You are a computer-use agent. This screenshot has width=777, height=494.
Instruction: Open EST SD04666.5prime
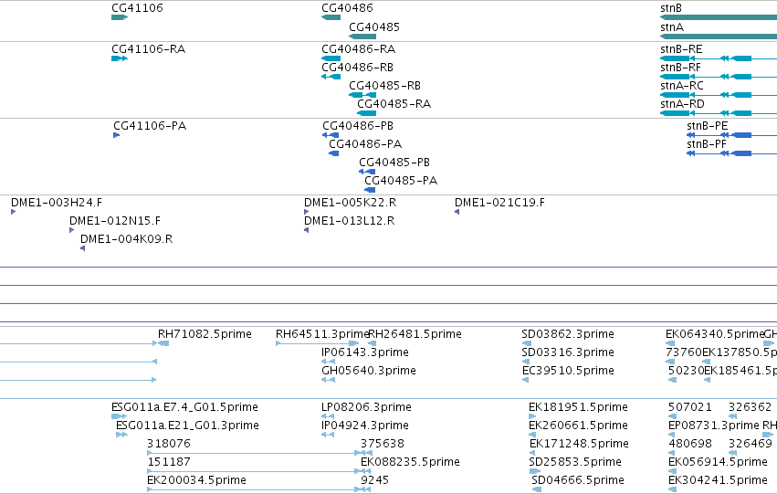click(x=578, y=480)
